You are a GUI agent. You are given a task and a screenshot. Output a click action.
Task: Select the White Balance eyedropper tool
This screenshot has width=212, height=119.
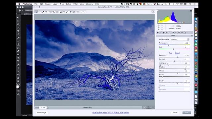point(43,12)
